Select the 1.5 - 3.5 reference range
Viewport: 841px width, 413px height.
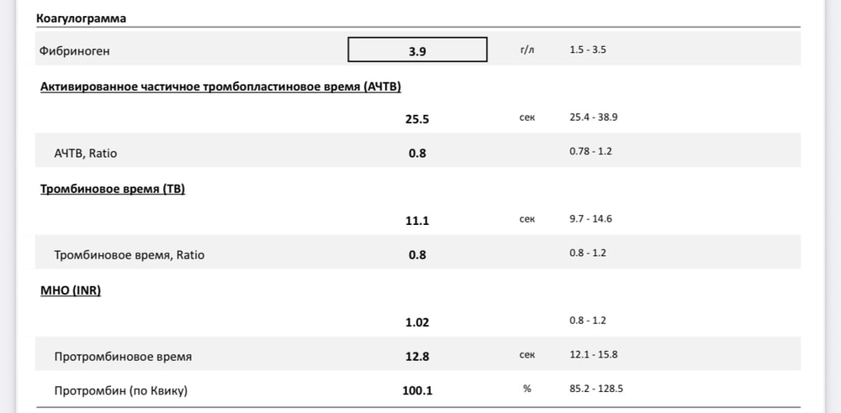pyautogui.click(x=587, y=50)
